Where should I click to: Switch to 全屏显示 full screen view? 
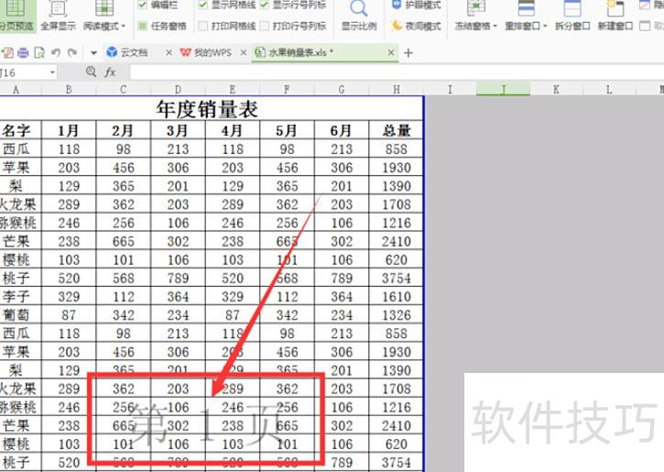tap(58, 16)
